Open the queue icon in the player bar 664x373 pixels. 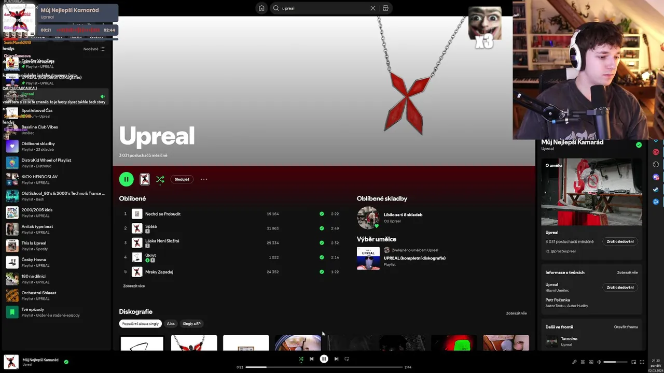point(583,362)
